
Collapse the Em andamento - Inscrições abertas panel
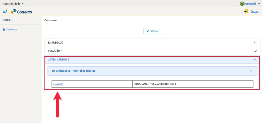click(x=251, y=71)
